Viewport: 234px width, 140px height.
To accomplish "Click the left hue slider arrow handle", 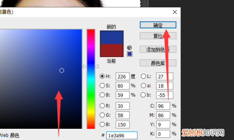I will [x=85, y=66].
